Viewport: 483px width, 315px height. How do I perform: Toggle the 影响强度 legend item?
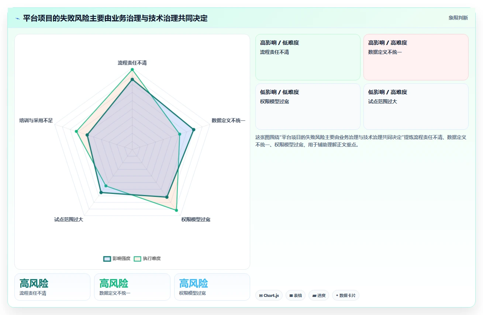[x=117, y=259]
